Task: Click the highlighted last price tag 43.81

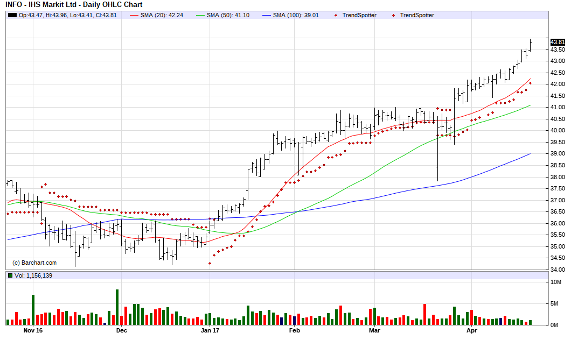Action: tap(558, 42)
